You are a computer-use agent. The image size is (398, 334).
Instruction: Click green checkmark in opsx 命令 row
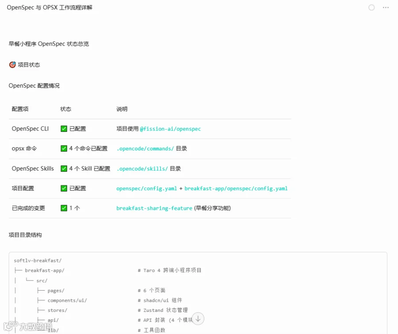point(64,148)
